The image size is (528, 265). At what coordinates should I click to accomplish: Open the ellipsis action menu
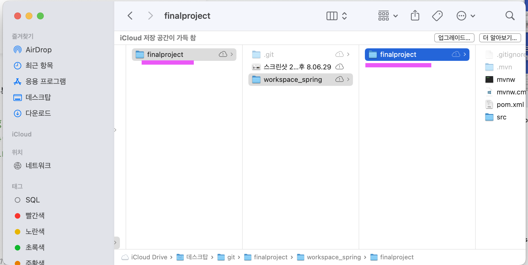point(465,16)
